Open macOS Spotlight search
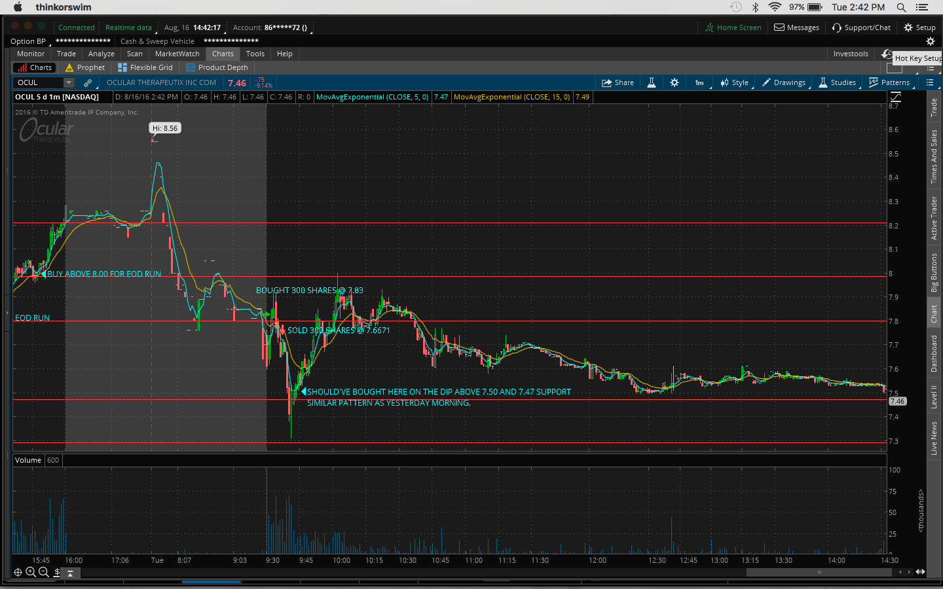 point(901,7)
